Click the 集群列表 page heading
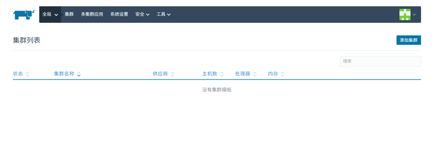 click(27, 40)
